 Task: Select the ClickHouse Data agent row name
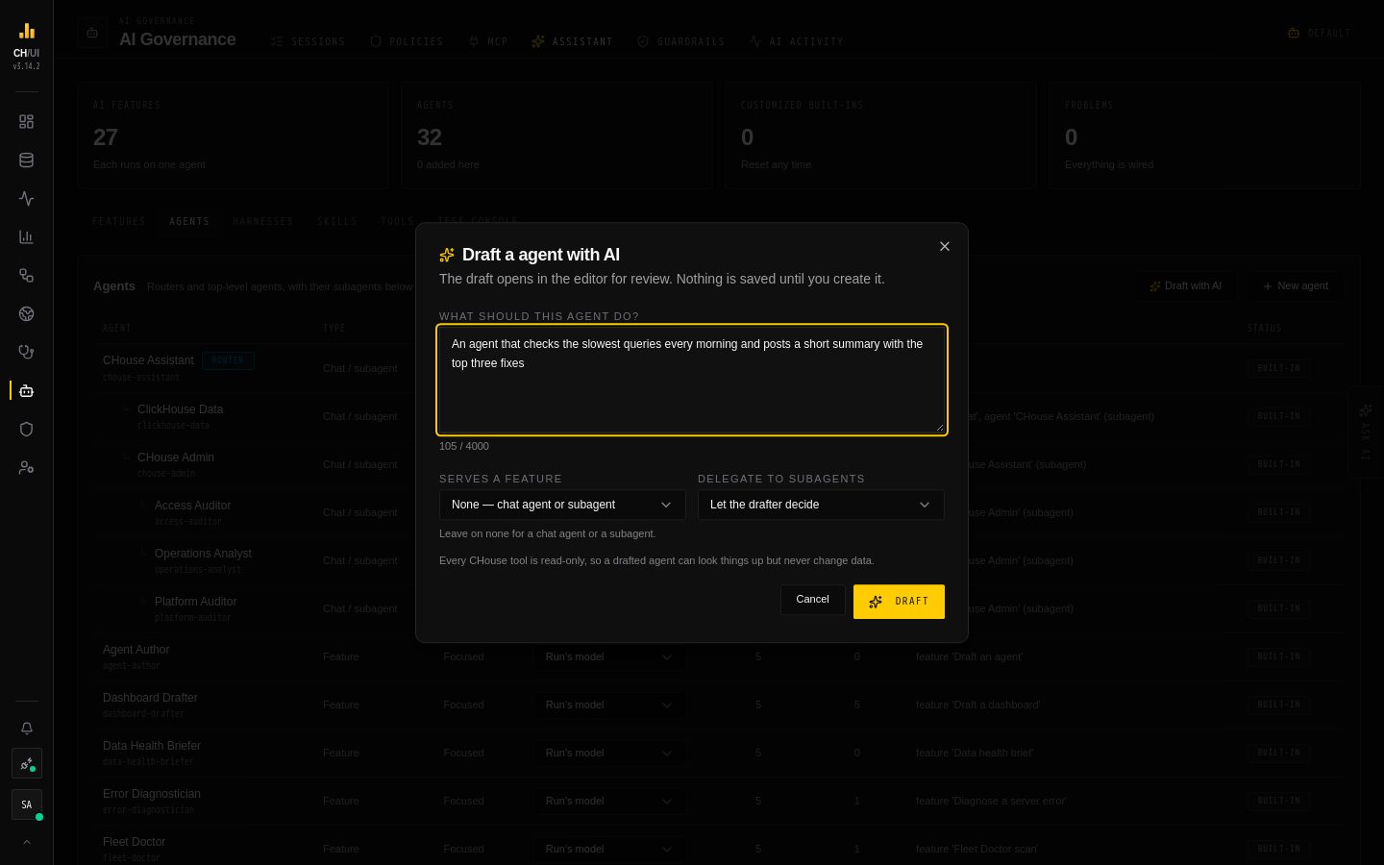[x=181, y=409]
